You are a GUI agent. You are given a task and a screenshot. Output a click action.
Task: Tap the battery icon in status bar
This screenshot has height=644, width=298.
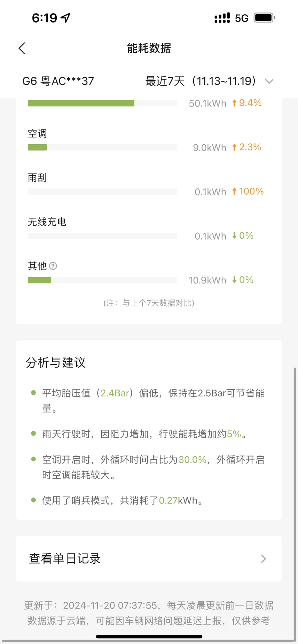(x=264, y=18)
